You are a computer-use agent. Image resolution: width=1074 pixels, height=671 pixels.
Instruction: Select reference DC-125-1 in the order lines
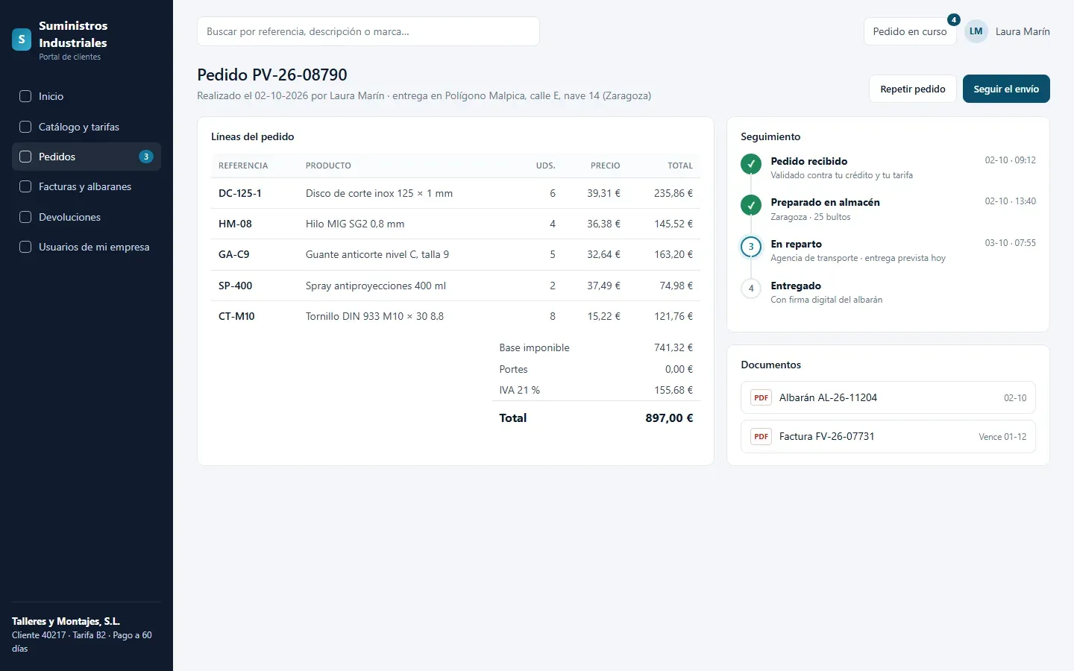240,193
